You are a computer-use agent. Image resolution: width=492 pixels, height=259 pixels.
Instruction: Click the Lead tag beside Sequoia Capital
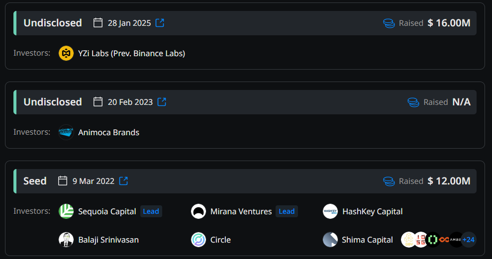click(x=151, y=211)
